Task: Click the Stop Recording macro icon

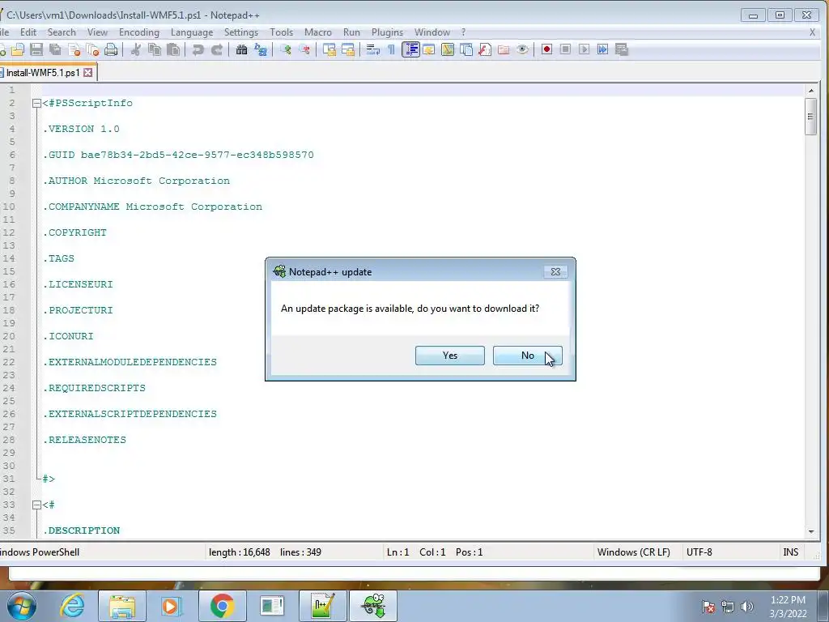Action: (565, 49)
